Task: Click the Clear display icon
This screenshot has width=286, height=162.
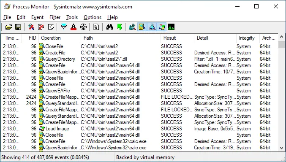Action: click(51, 27)
